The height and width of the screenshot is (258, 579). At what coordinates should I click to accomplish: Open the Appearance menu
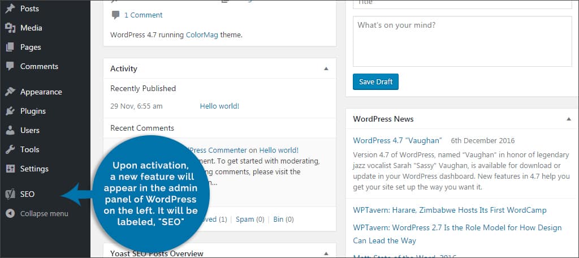tap(41, 92)
